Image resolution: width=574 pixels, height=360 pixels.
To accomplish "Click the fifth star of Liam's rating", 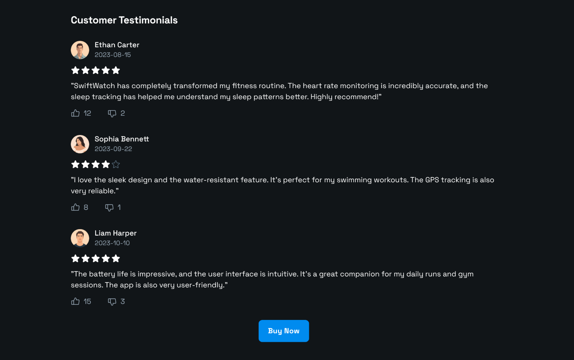I will (x=116, y=259).
